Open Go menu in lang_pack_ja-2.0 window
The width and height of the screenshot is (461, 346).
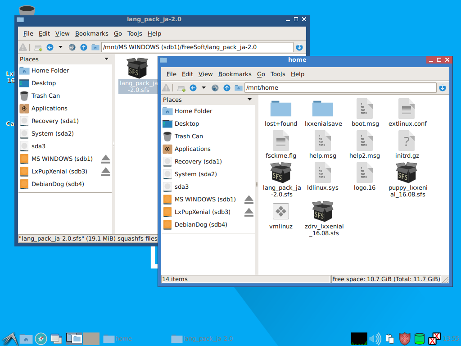pyautogui.click(x=118, y=33)
